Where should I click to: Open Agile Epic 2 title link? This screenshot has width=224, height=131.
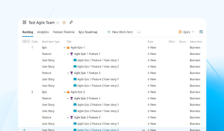pyautogui.click(x=77, y=92)
